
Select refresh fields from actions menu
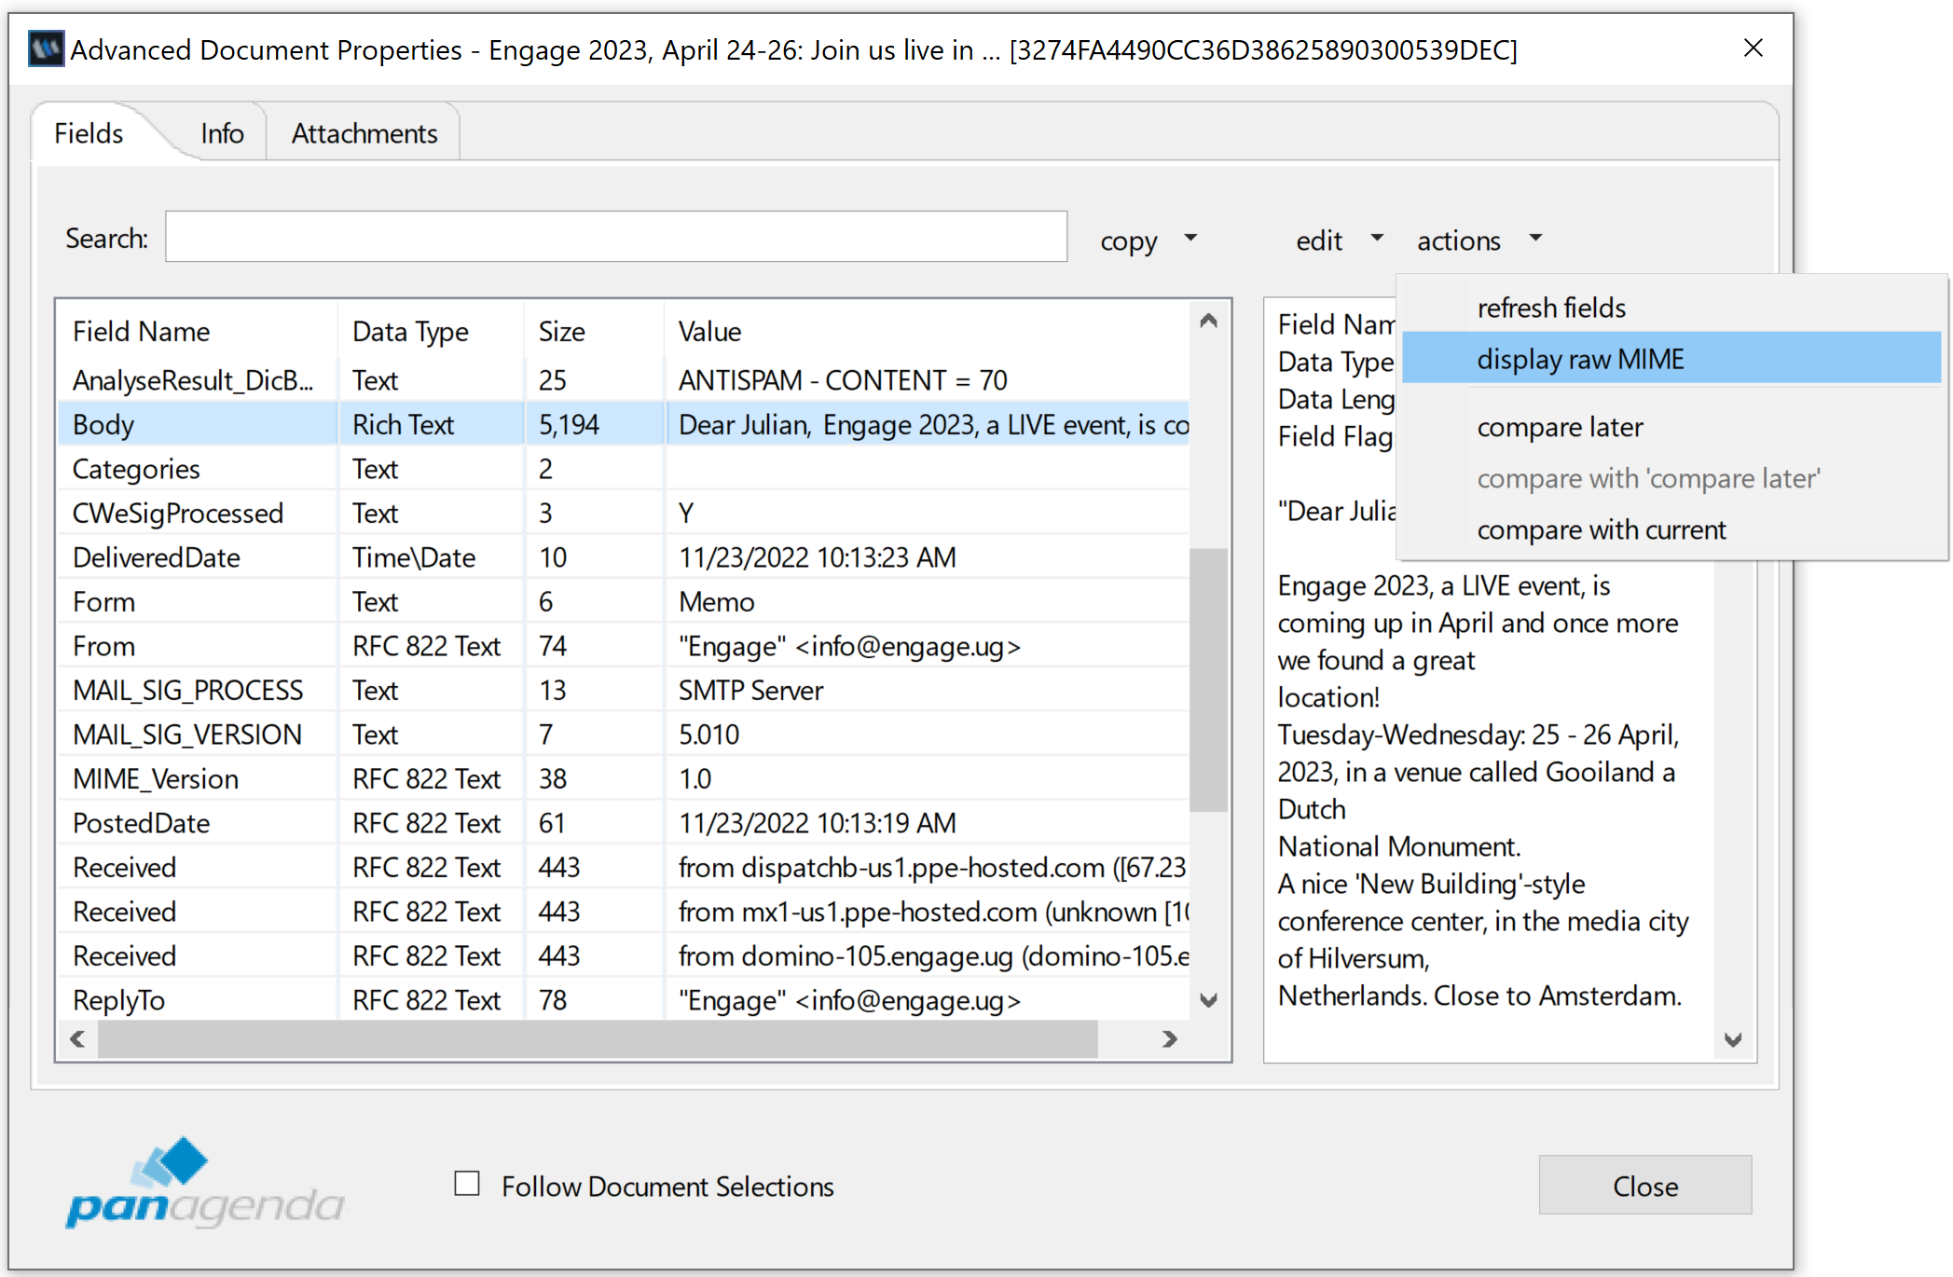pos(1551,308)
